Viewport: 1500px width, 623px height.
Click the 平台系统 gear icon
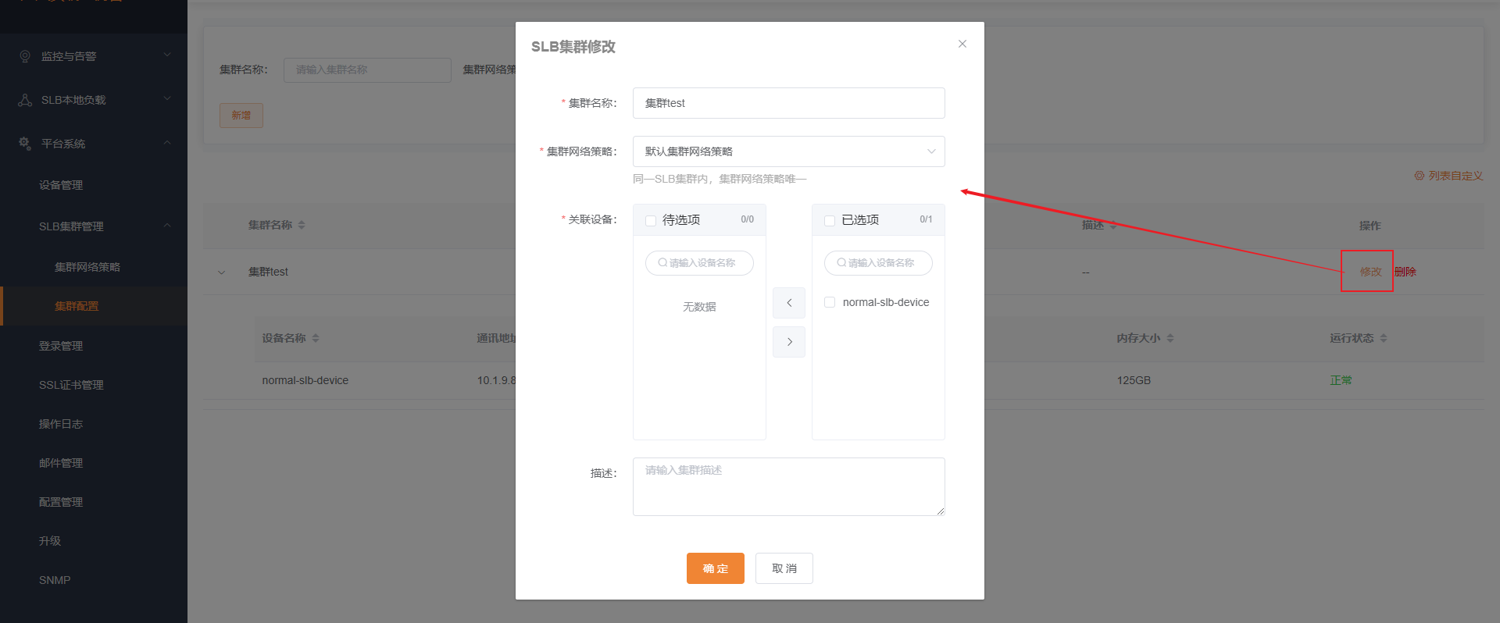coord(25,144)
